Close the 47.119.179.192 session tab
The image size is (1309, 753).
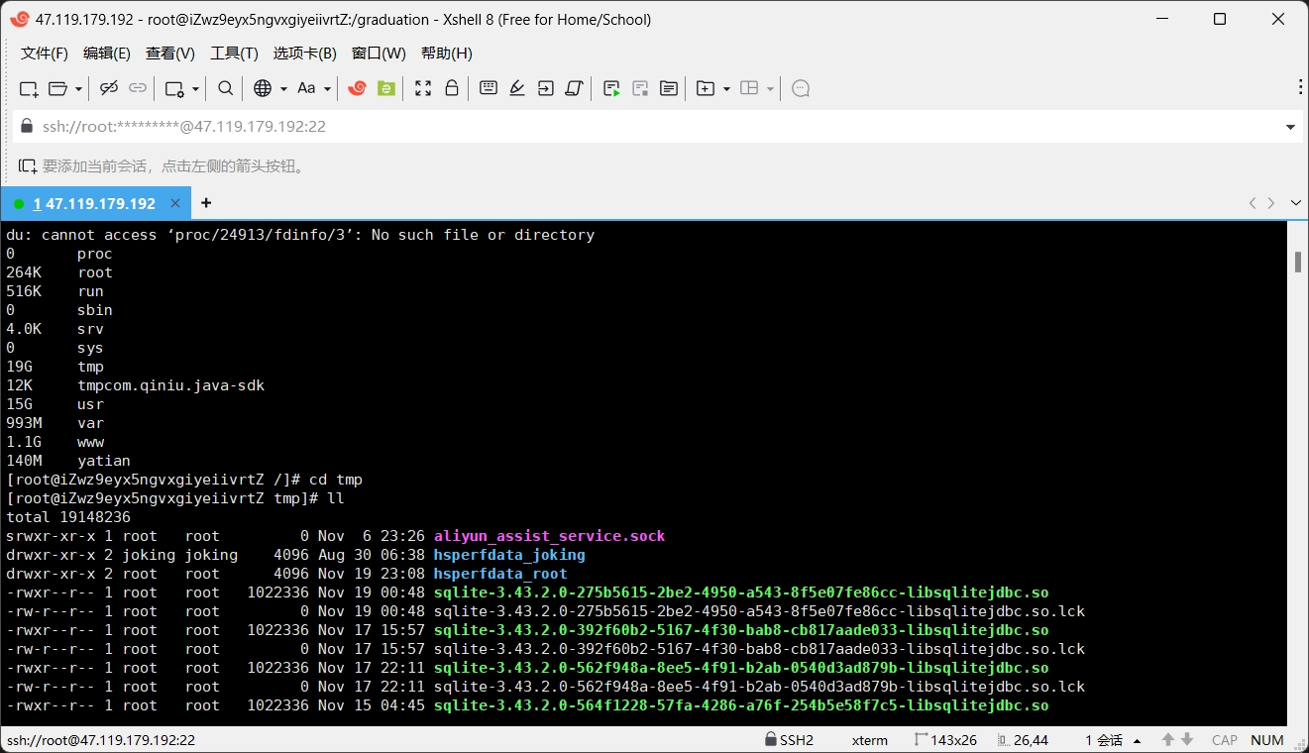click(x=175, y=203)
